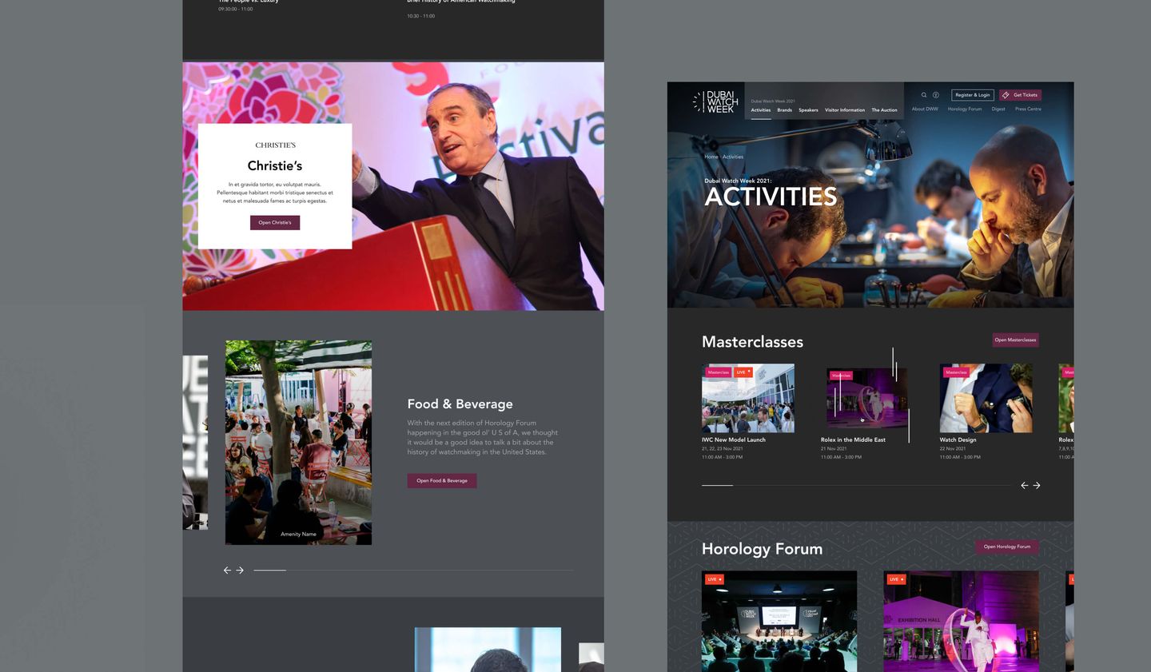Click the left arrow in the Masterclasses carousel
The width and height of the screenshot is (1151, 672).
[1024, 485]
